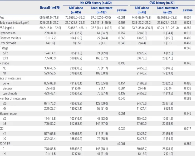Viewport: 196px width, 156px height.
Task: Select the Hypertension row label
Action: [x=8, y=33]
